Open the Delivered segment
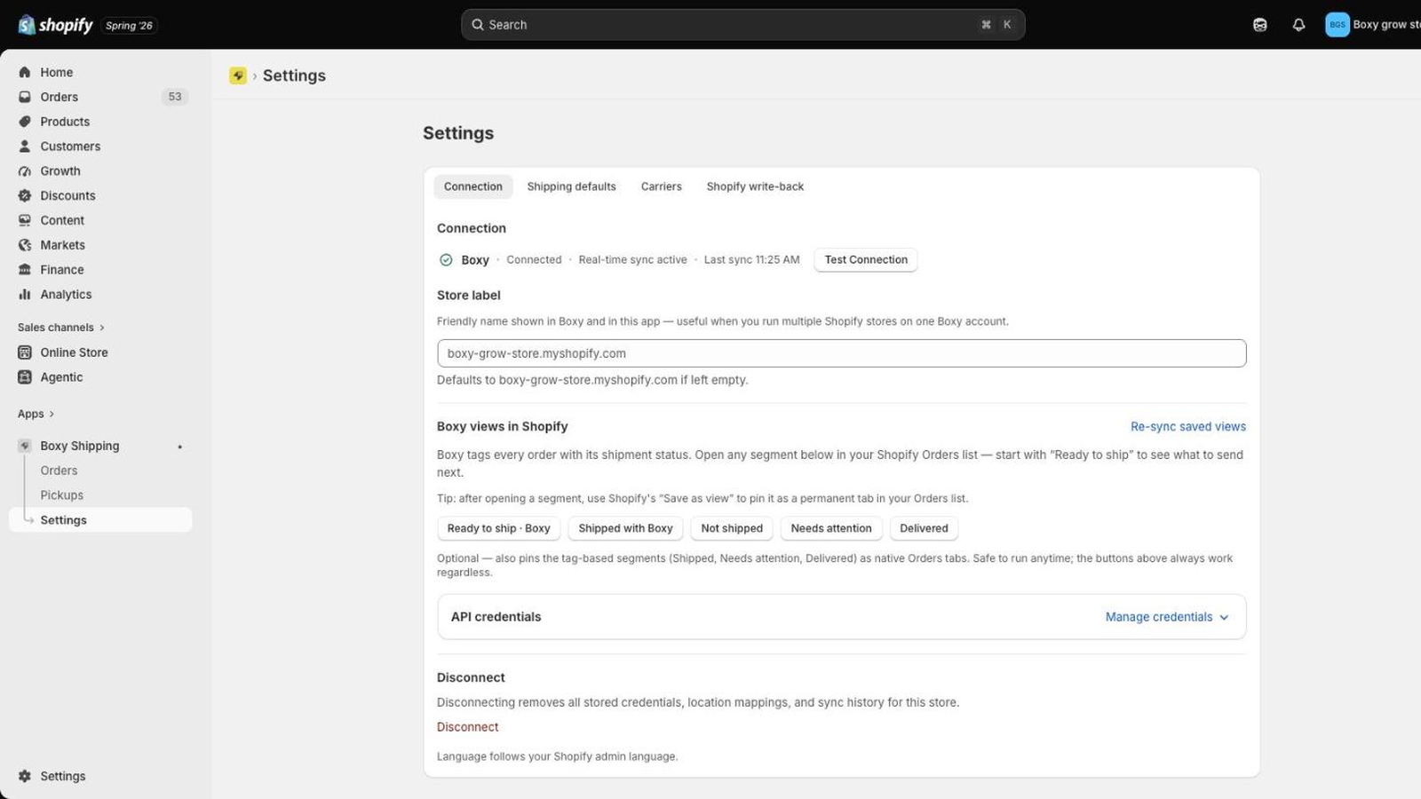This screenshot has width=1421, height=799. pos(924,528)
